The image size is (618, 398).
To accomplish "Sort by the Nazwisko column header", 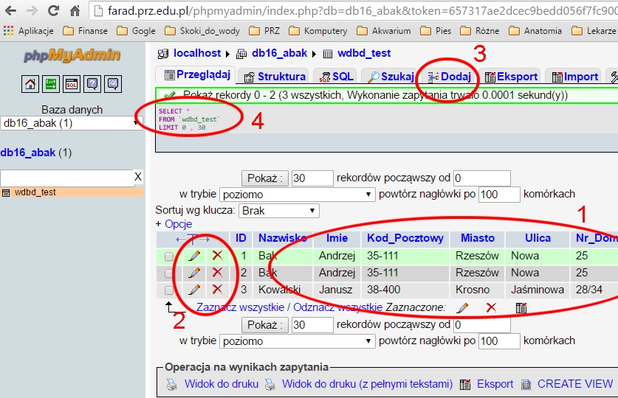I will pyautogui.click(x=283, y=238).
